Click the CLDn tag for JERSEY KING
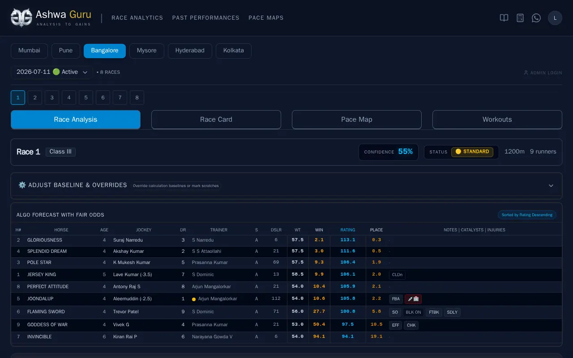This screenshot has height=358, width=573. coord(397,275)
